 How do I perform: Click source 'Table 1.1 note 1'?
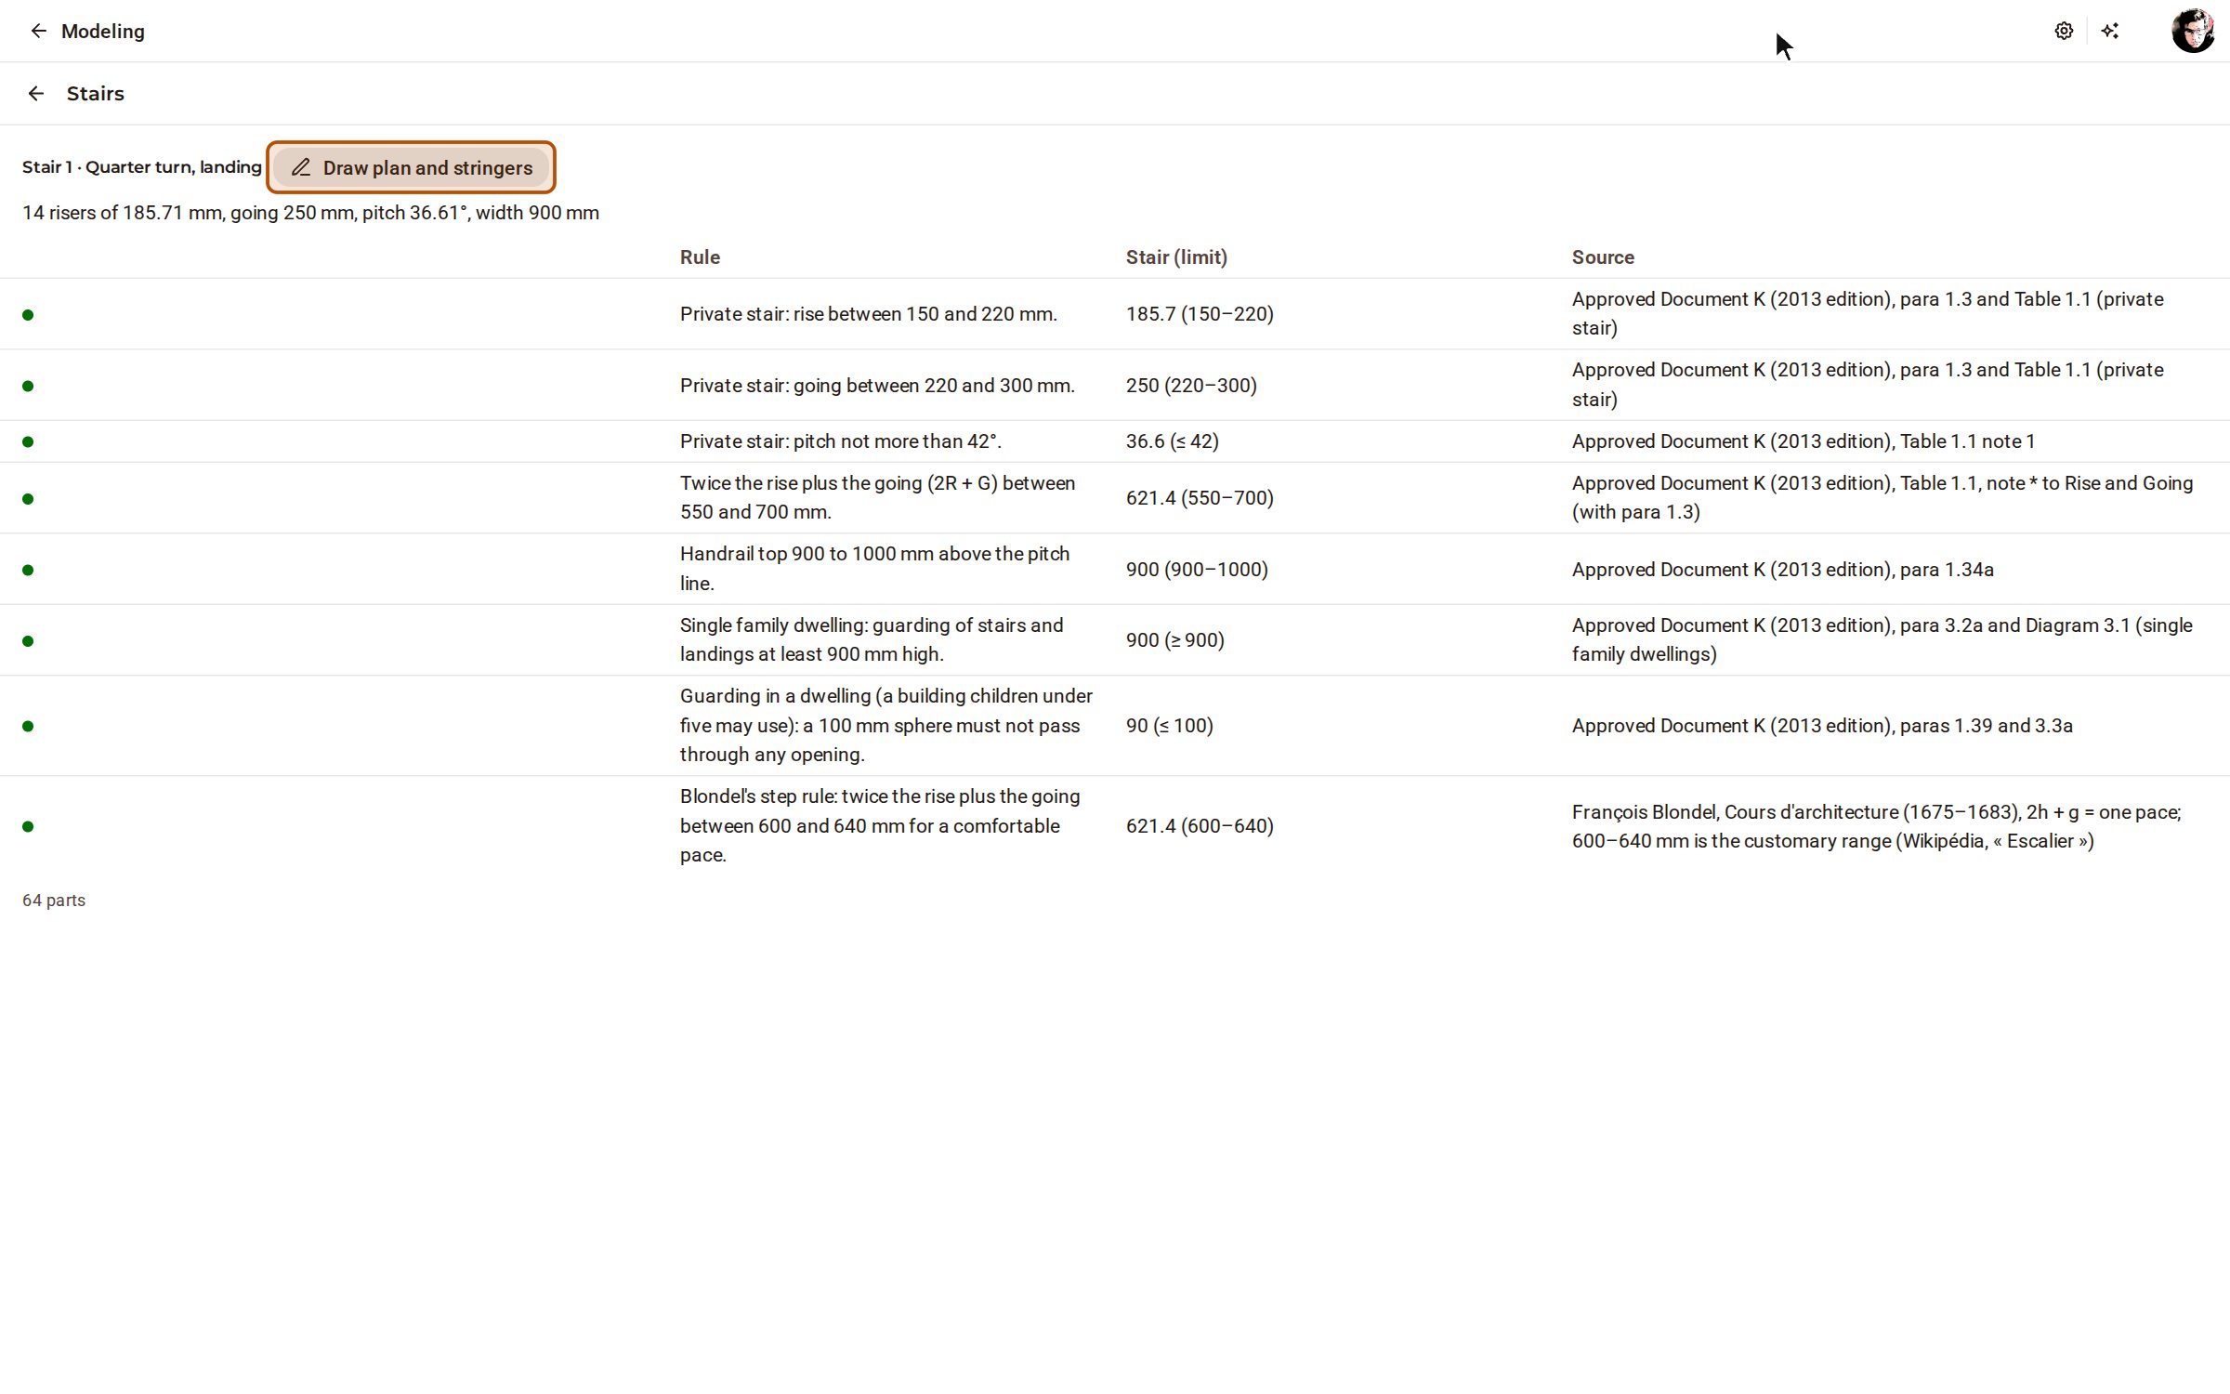point(1967,441)
